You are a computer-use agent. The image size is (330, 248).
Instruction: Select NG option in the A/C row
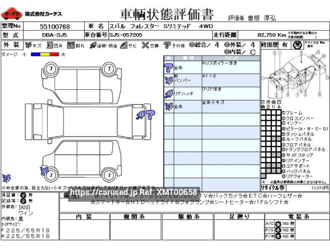[285, 224]
